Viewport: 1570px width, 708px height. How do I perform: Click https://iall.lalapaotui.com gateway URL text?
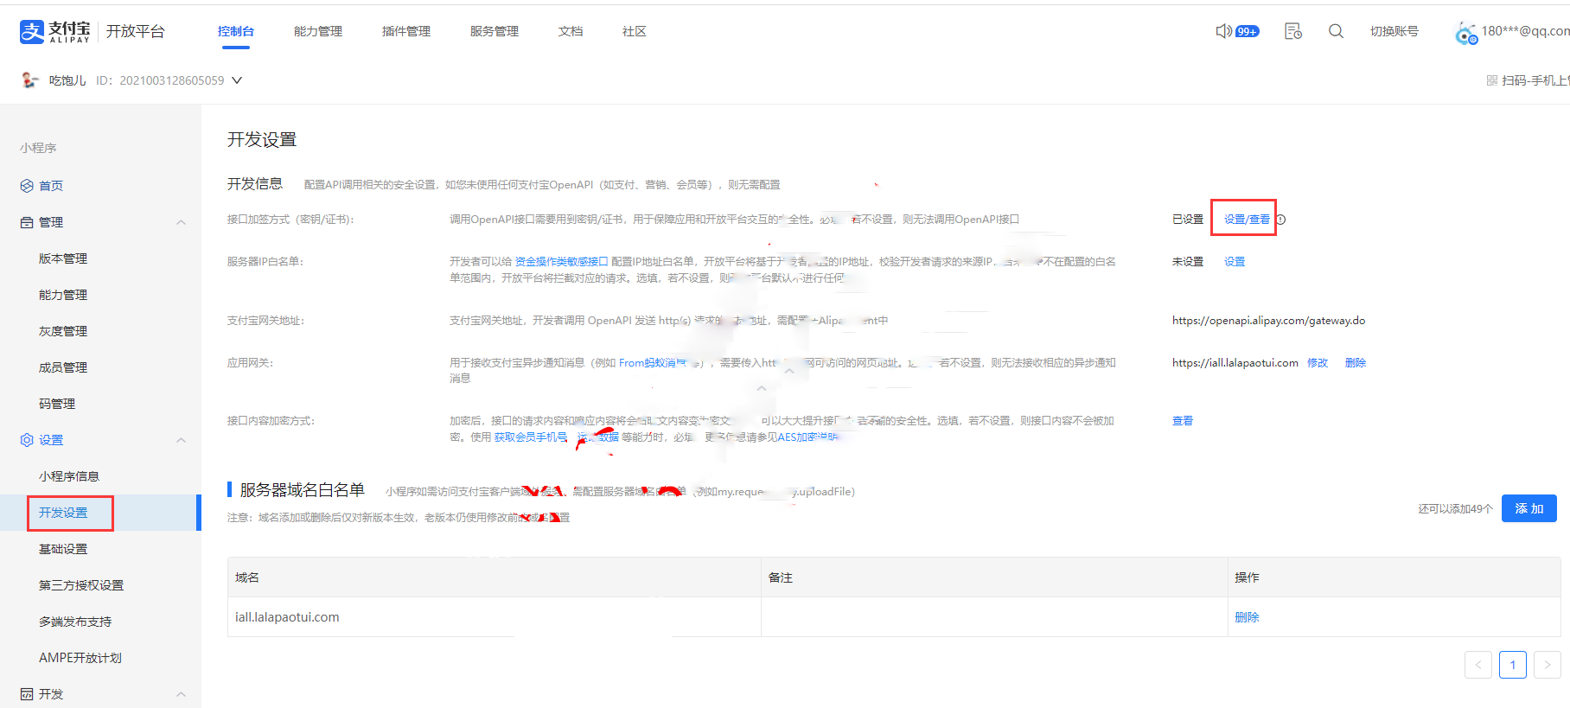pos(1235,363)
